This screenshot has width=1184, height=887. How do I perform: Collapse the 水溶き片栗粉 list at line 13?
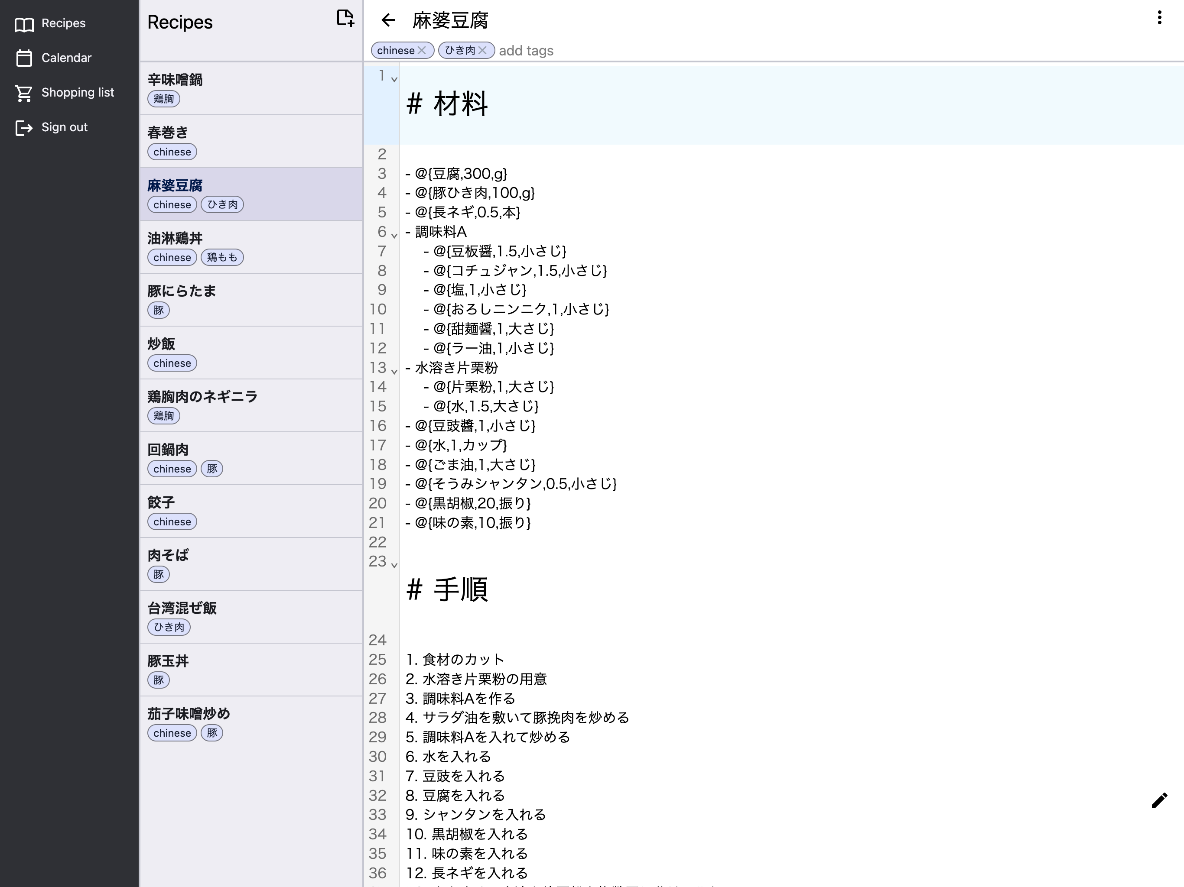coord(394,371)
